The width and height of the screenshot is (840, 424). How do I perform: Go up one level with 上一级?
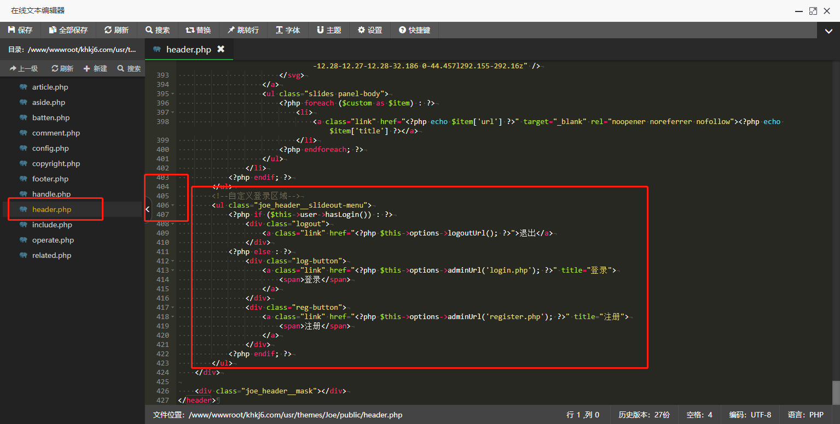pyautogui.click(x=24, y=68)
